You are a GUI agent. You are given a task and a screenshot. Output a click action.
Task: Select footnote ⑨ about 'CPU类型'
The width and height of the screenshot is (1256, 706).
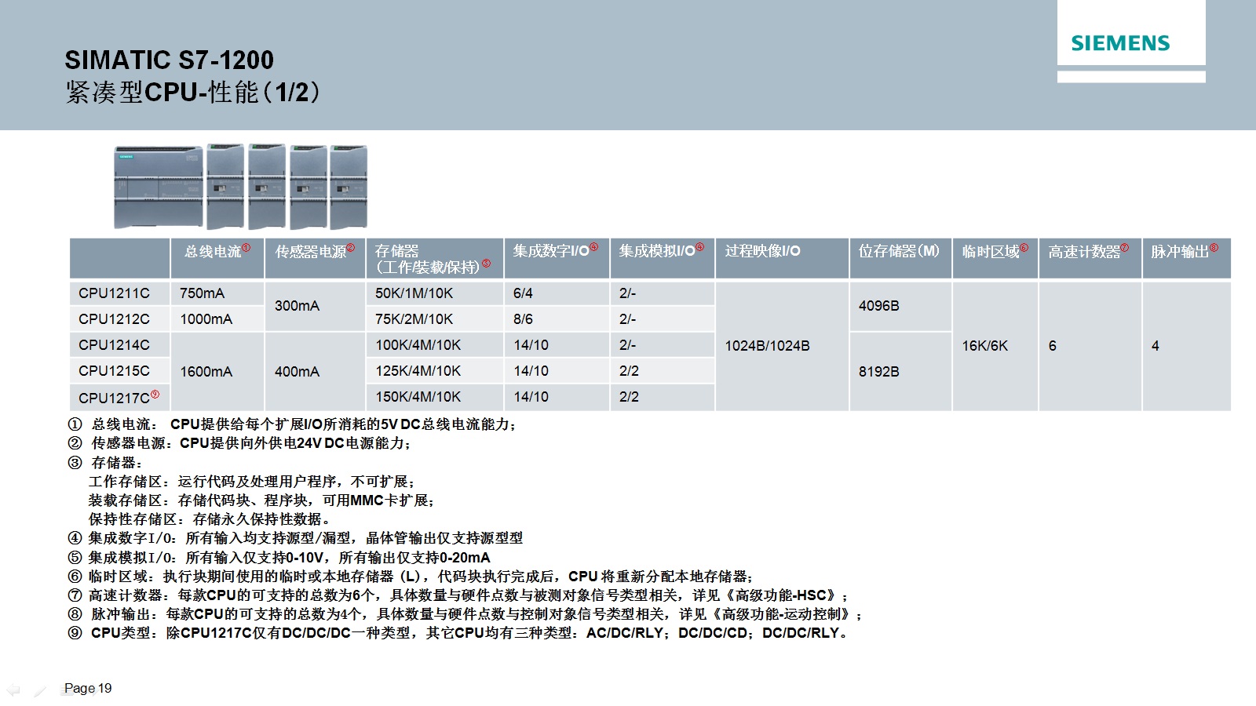pyautogui.click(x=458, y=633)
